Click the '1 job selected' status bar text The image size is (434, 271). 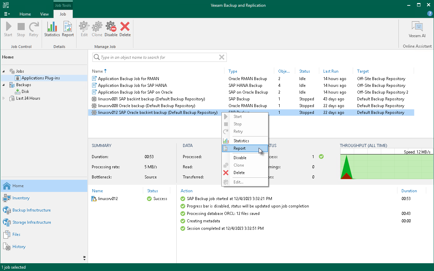point(14,267)
